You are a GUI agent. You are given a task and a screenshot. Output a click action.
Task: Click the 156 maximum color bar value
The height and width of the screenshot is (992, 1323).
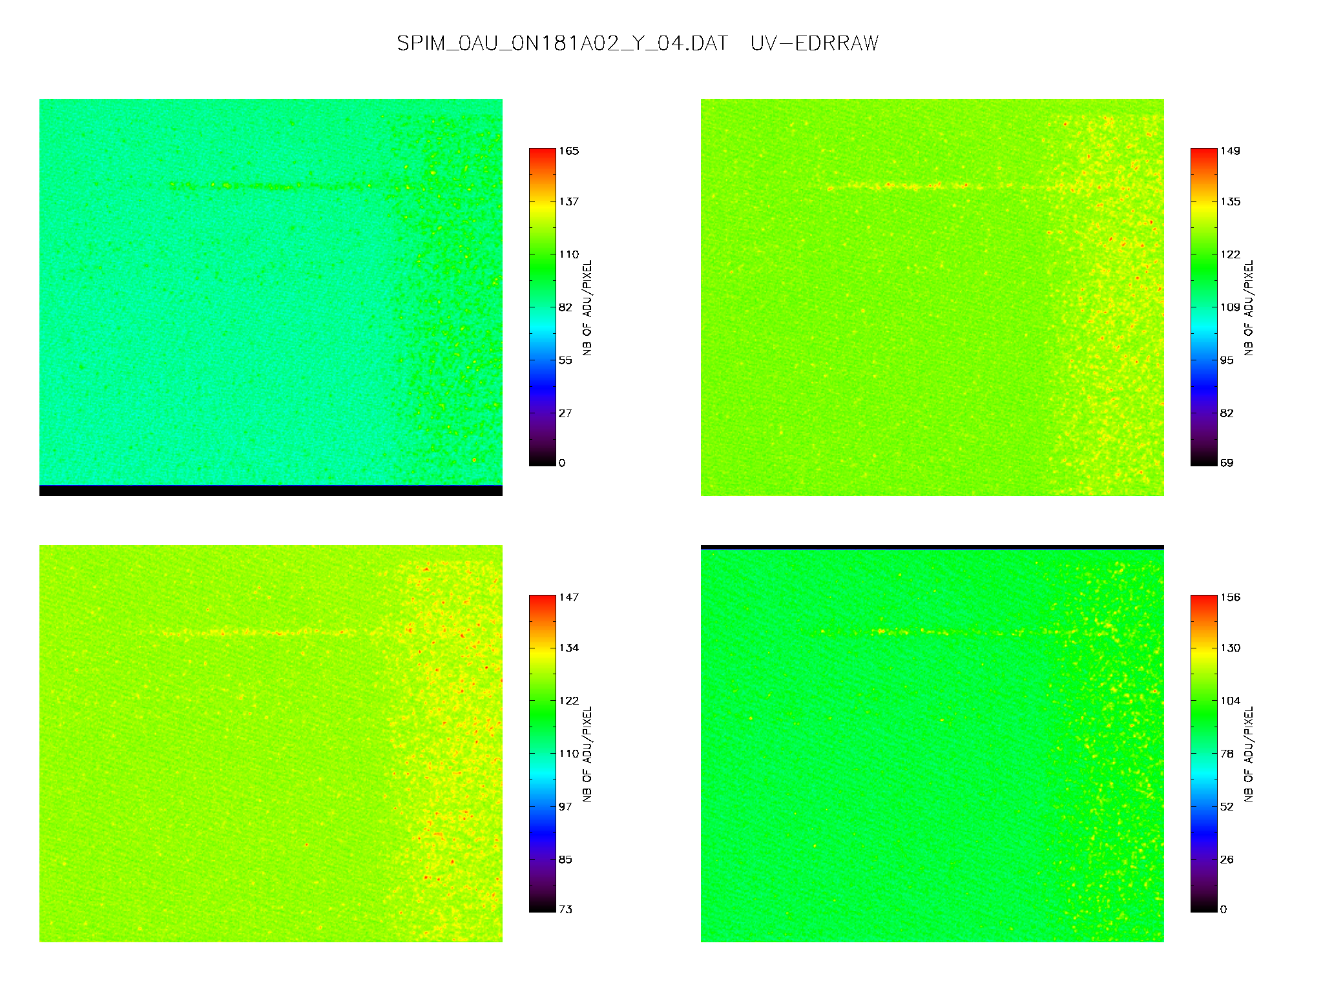[1231, 597]
